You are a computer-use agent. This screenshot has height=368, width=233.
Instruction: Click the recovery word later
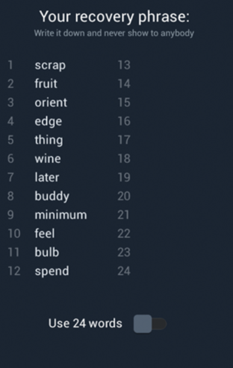[x=47, y=177]
